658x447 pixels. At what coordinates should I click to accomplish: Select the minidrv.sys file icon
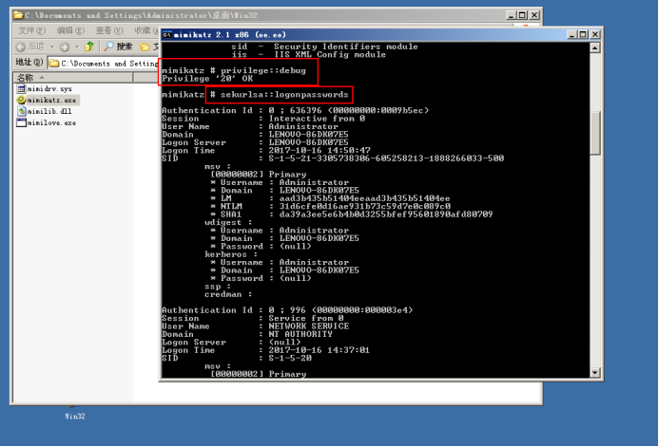(22, 89)
